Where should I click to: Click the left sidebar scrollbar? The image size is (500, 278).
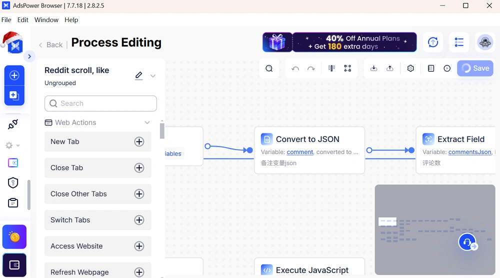[x=28, y=195]
